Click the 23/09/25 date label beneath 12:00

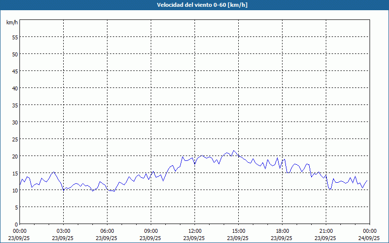[194, 238]
